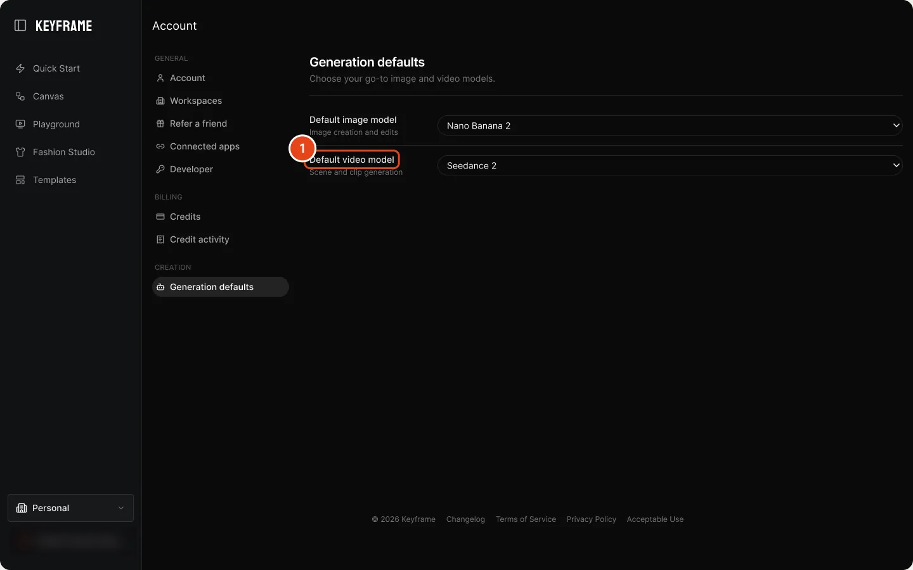Open the Default video model dropdown

(x=670, y=165)
